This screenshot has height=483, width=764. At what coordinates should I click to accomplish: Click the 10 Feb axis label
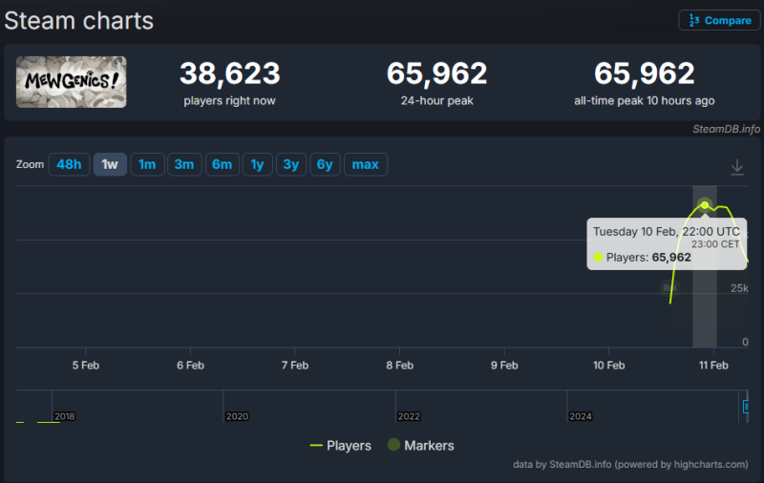pyautogui.click(x=608, y=366)
